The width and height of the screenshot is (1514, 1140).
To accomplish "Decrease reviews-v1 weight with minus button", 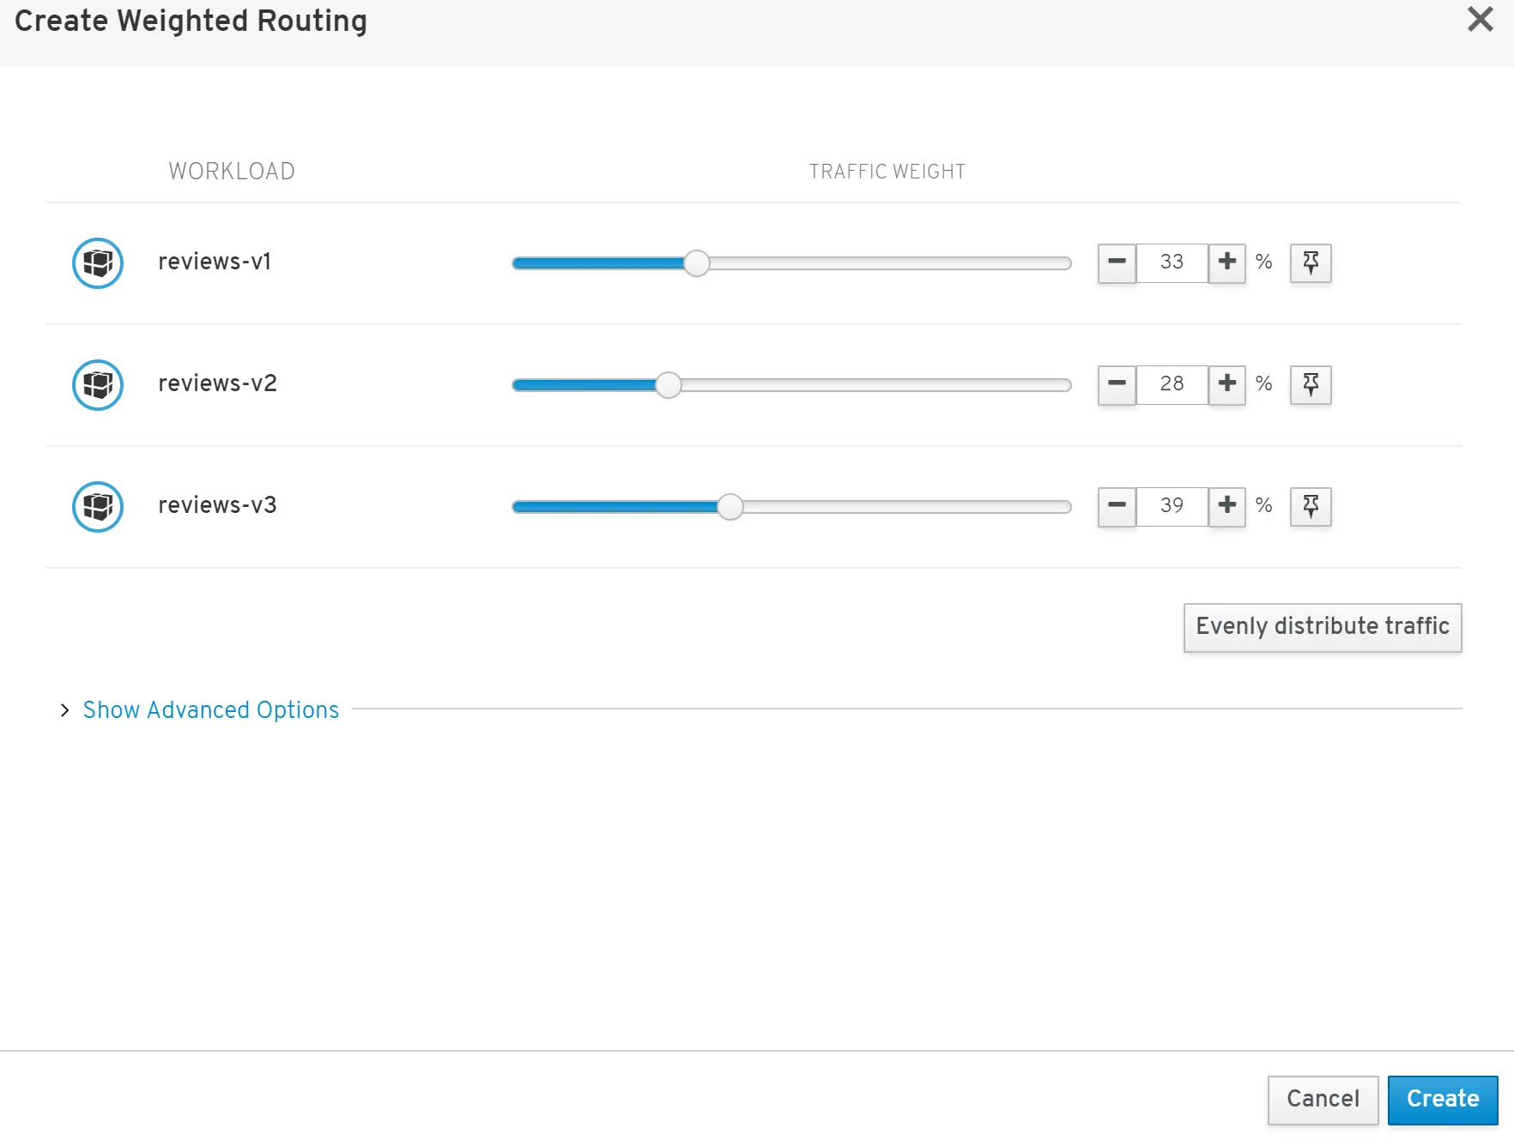I will 1117,262.
